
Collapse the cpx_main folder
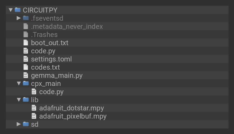[19, 83]
